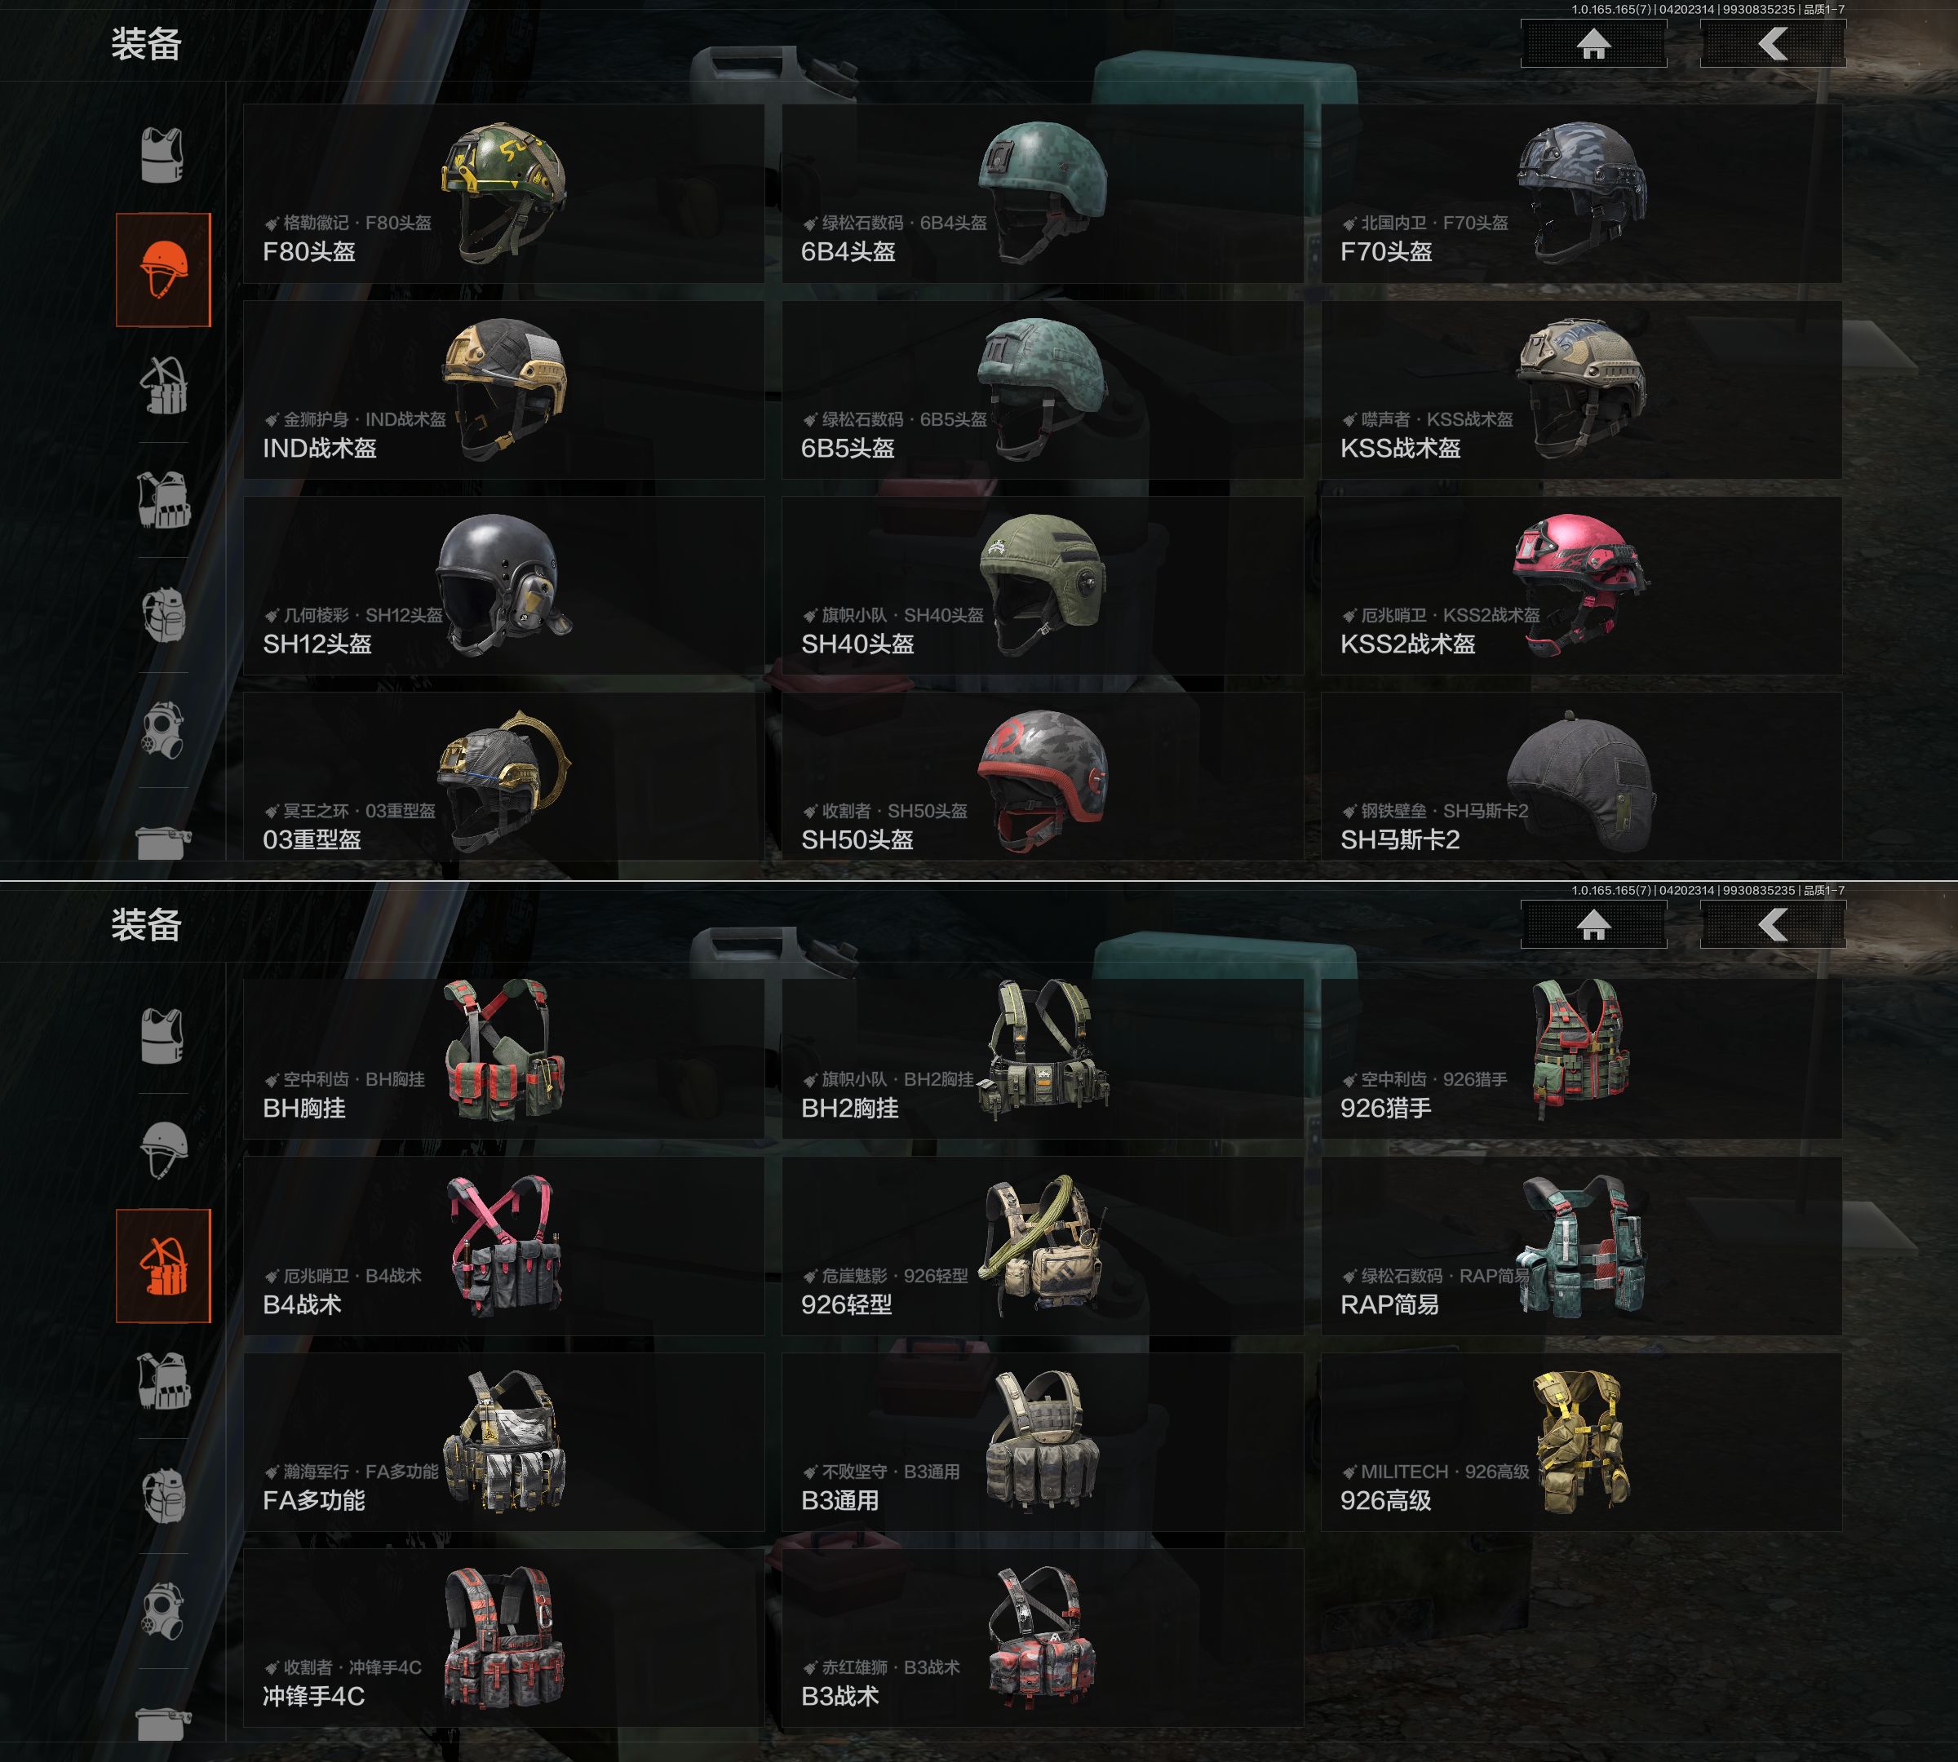Select the BH2胸挂 chest rig card
The width and height of the screenshot is (1958, 1762).
pyautogui.click(x=1042, y=1058)
